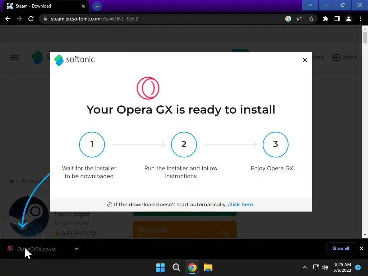Click the home breadcrumb icon
The image size is (368, 276).
(x=11, y=181)
